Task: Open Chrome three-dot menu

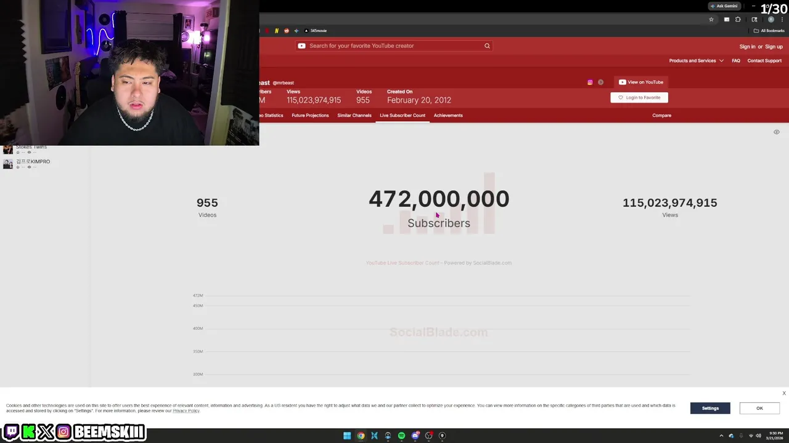Action: tap(782, 20)
